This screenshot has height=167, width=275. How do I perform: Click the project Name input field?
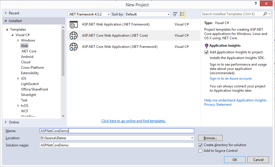(x=117, y=131)
